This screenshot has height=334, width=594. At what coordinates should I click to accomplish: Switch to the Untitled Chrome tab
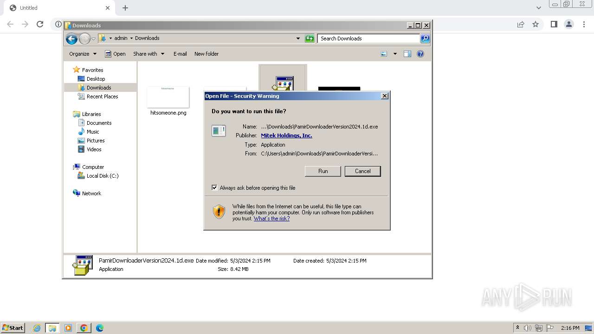(x=59, y=8)
